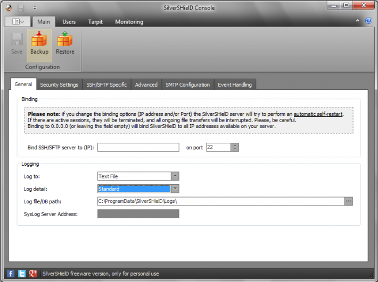Browse for log path with ellipsis button
Viewport: 378px width, 282px height.
click(x=349, y=201)
